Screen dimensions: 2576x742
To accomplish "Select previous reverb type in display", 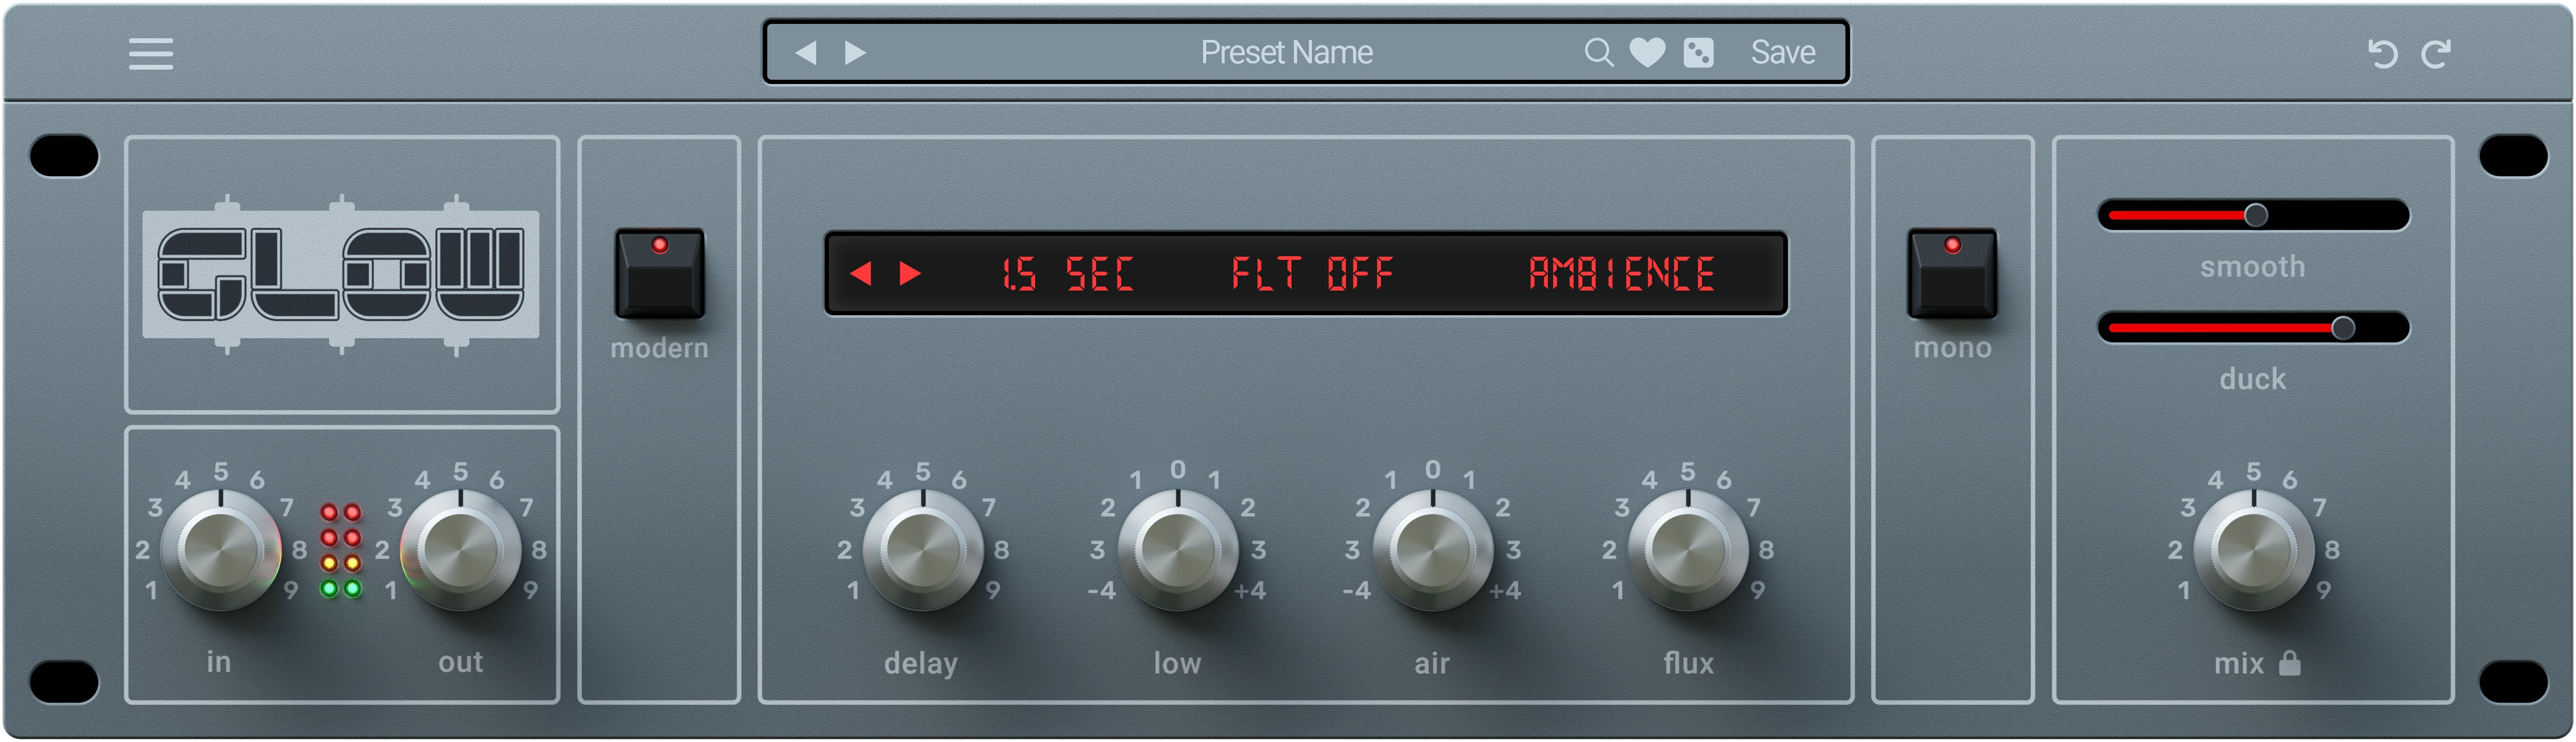I will coord(861,273).
